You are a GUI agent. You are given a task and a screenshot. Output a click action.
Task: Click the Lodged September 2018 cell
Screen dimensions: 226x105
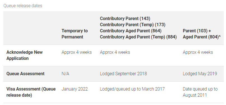tap(124, 74)
